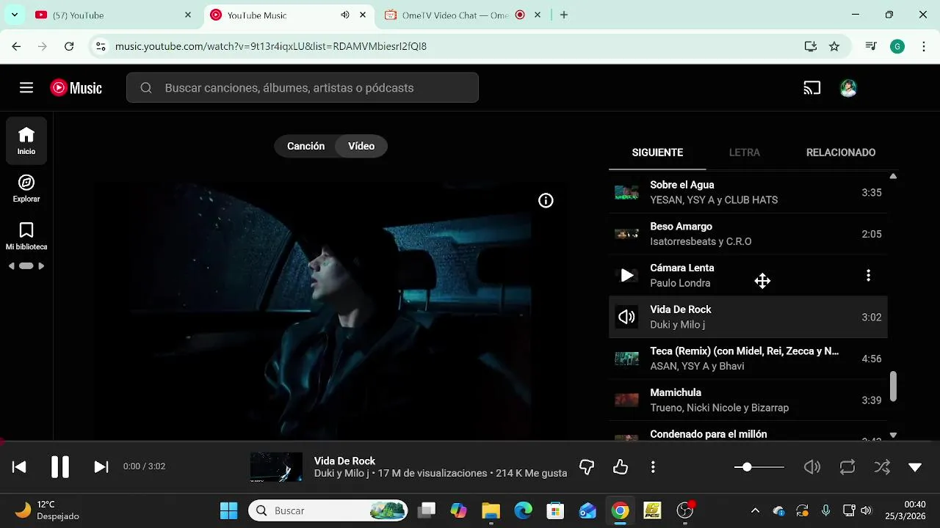
Task: Open player bar more actions menu
Action: tap(653, 466)
